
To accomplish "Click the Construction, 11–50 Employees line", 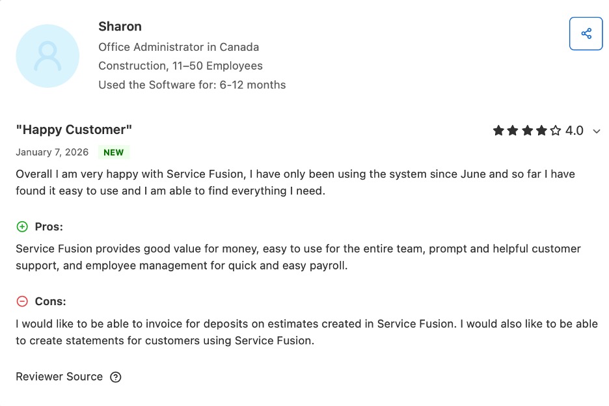I will (180, 66).
